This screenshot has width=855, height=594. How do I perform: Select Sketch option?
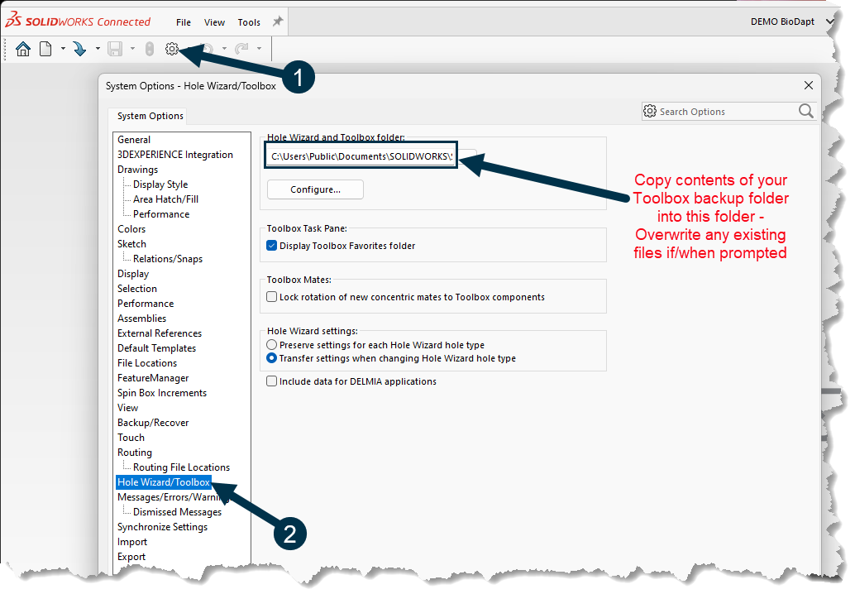[132, 244]
